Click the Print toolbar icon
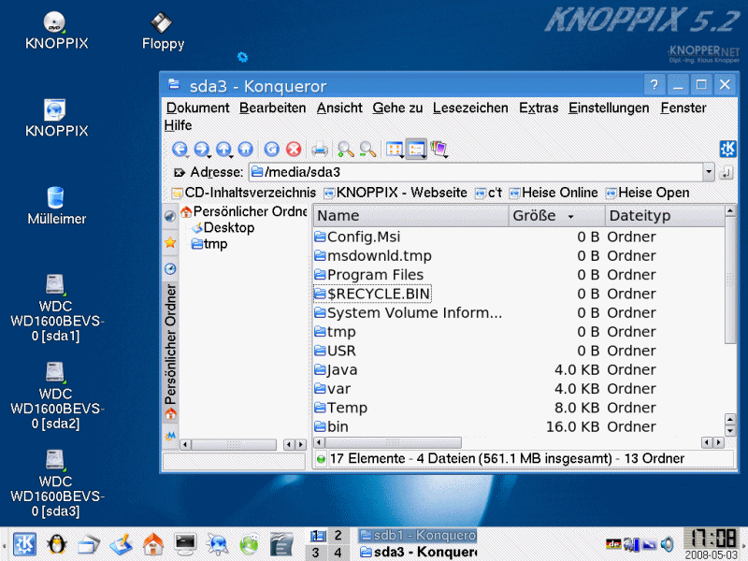The image size is (748, 561). pyautogui.click(x=320, y=149)
